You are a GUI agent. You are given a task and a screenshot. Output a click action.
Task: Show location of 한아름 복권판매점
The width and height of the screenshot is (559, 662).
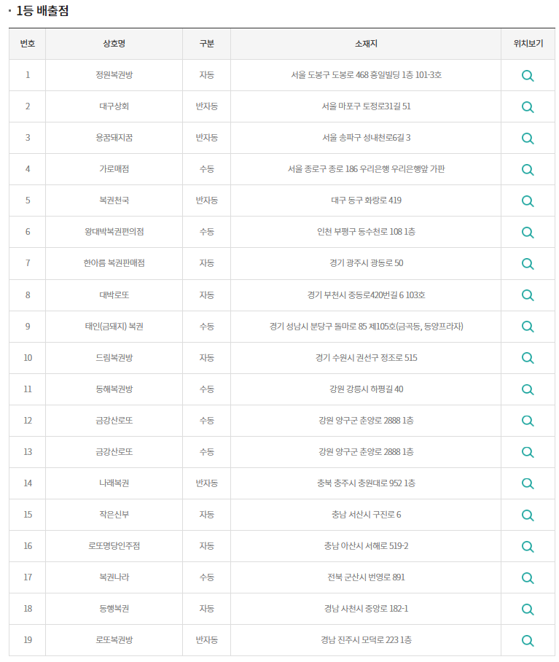point(528,263)
